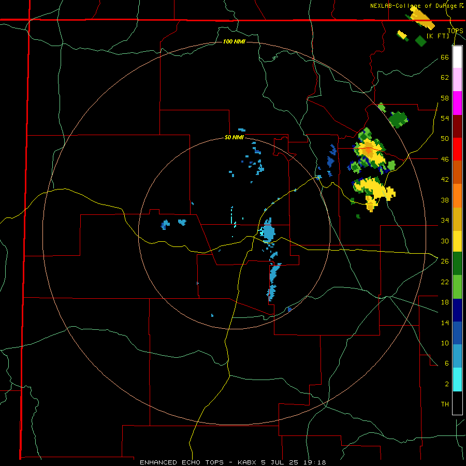The width and height of the screenshot is (466, 466).
Task: Click the legend value 34
Action: tap(445, 221)
